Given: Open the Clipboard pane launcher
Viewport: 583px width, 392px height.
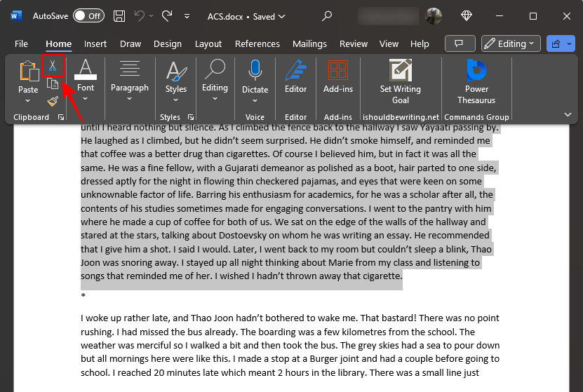Looking at the screenshot, I should point(60,117).
